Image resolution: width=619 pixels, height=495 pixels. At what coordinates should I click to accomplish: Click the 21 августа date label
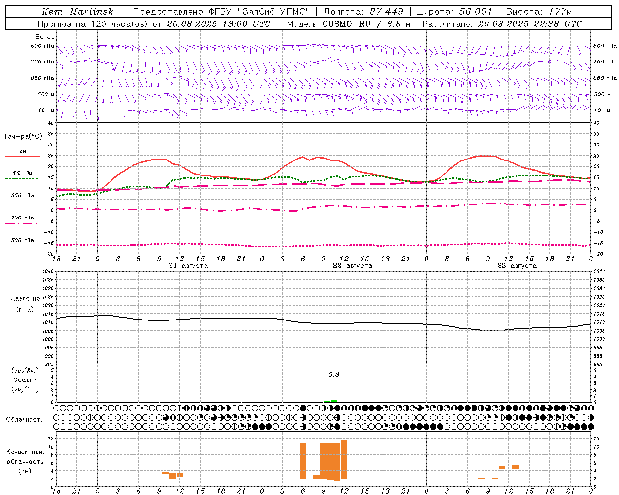(188, 266)
